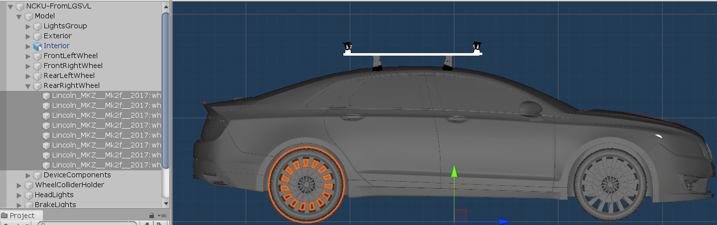Click the front sensor mounted on roof rack
The height and width of the screenshot is (225, 717).
pyautogui.click(x=477, y=47)
